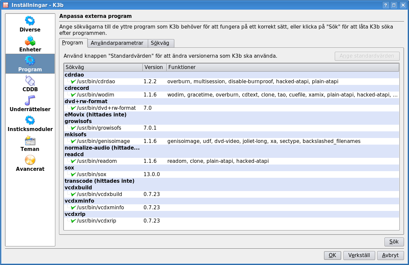Click the readom functions list text
The image size is (409, 265).
218,161
